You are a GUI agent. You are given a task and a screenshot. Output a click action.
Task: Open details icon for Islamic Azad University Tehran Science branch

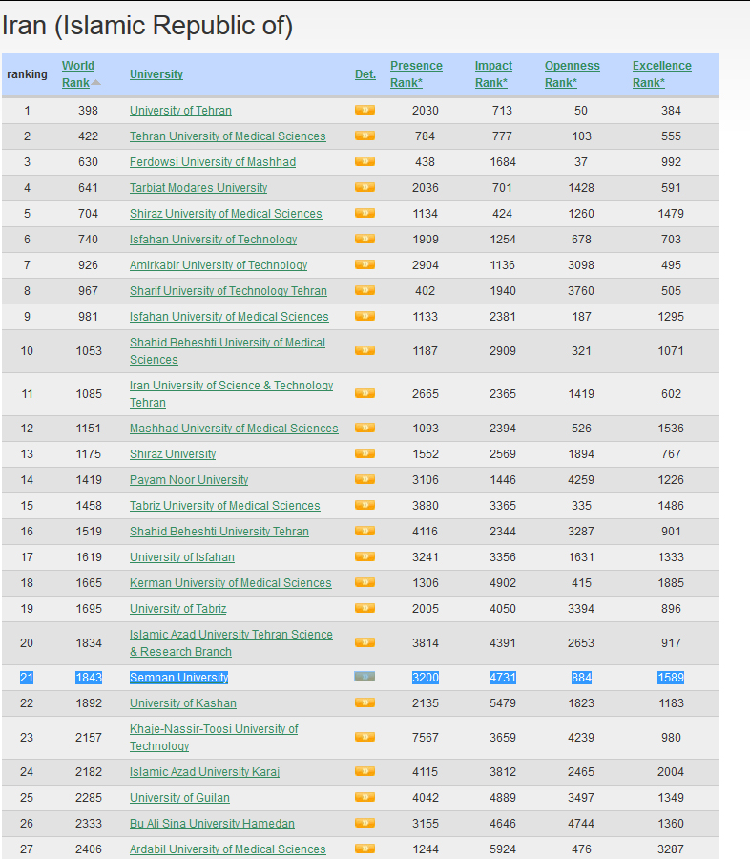(365, 642)
